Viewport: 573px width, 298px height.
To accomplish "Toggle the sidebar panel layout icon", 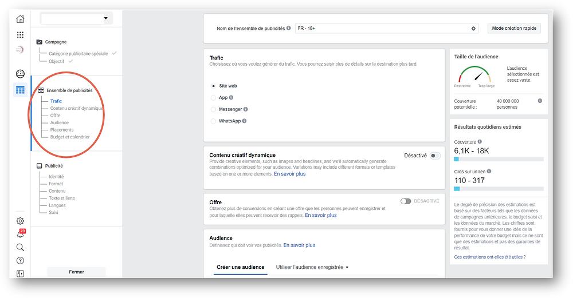I will (x=21, y=273).
